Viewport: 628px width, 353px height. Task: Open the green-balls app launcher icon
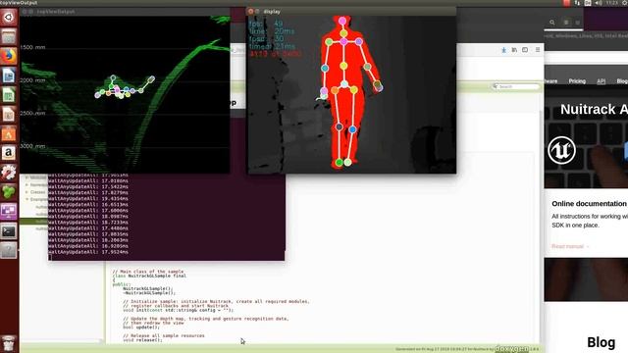pos(9,192)
